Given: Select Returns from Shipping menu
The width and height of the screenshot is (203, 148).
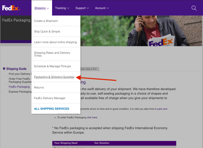Looking at the screenshot, I should click(x=39, y=87).
